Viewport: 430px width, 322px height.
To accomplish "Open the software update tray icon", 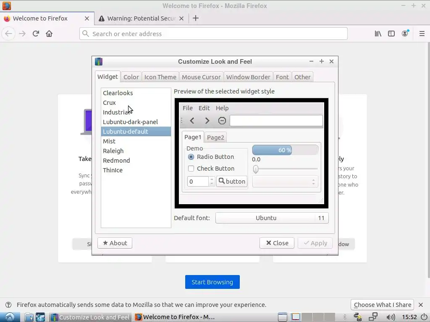I will (x=358, y=317).
